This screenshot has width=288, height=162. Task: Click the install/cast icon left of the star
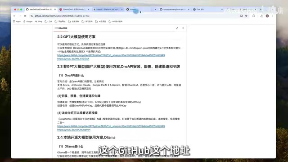[241, 16]
